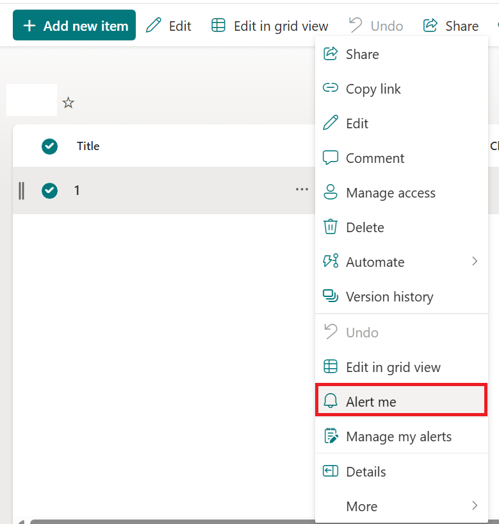Image resolution: width=499 pixels, height=524 pixels.
Task: Click the toolbar Share arrow icon
Action: click(430, 26)
